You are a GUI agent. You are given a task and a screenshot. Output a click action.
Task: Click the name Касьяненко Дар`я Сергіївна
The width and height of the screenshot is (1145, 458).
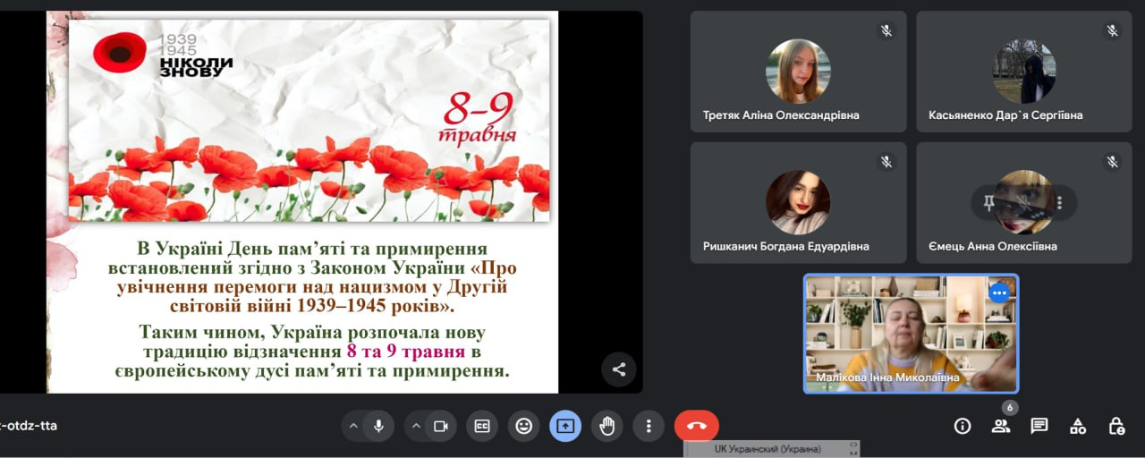point(1005,115)
